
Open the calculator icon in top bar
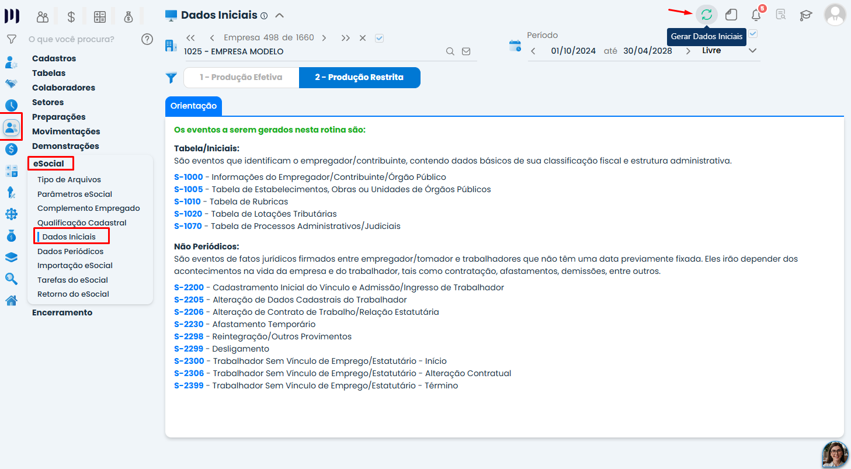100,17
